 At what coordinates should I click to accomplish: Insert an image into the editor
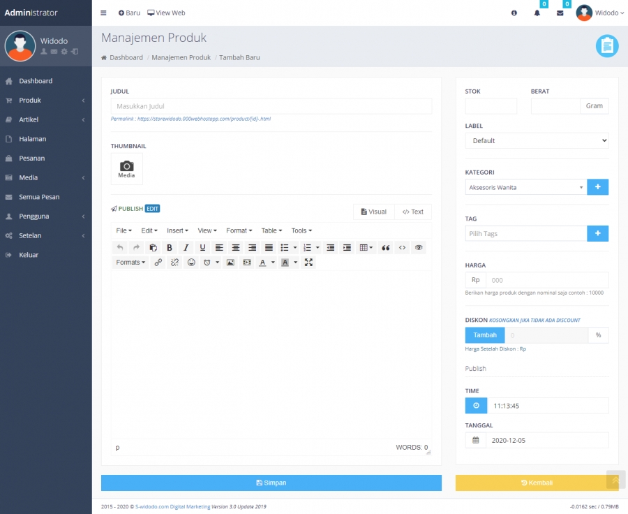pos(230,262)
